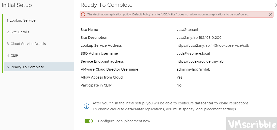Go to step 1 Lookup Service
Viewport: 277px width, 130px height.
tap(21, 20)
